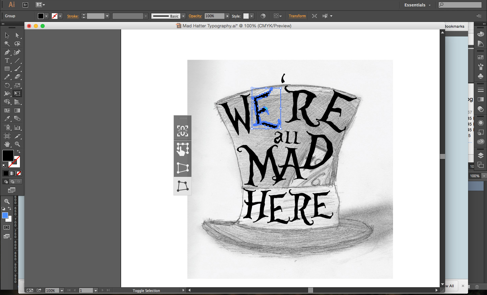Select the Mesh tool

pyautogui.click(x=7, y=110)
